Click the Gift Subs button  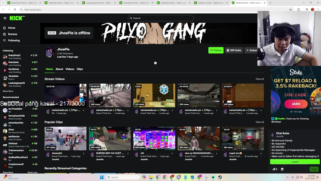point(234,50)
